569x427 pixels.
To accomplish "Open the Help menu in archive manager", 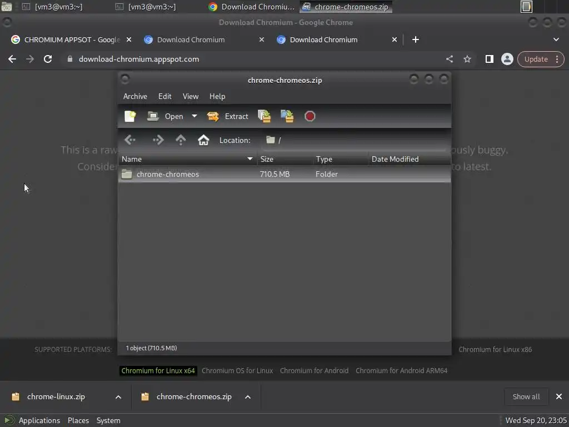I will pyautogui.click(x=217, y=96).
